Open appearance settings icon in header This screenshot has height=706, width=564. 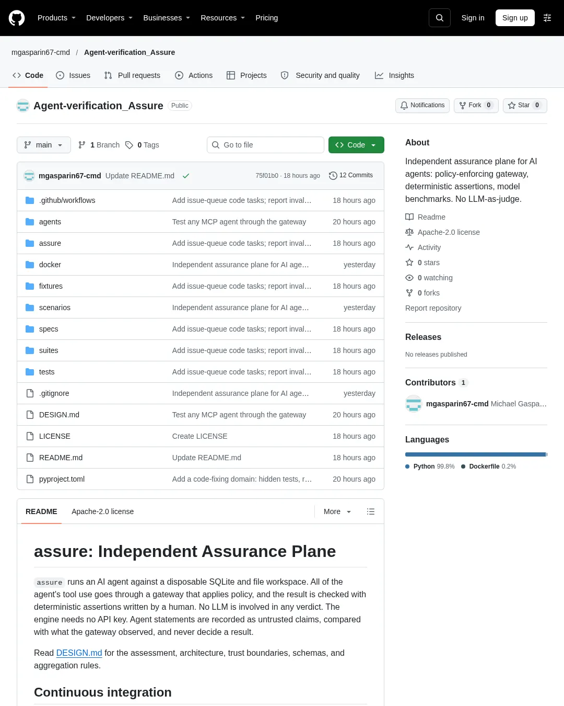tap(547, 18)
